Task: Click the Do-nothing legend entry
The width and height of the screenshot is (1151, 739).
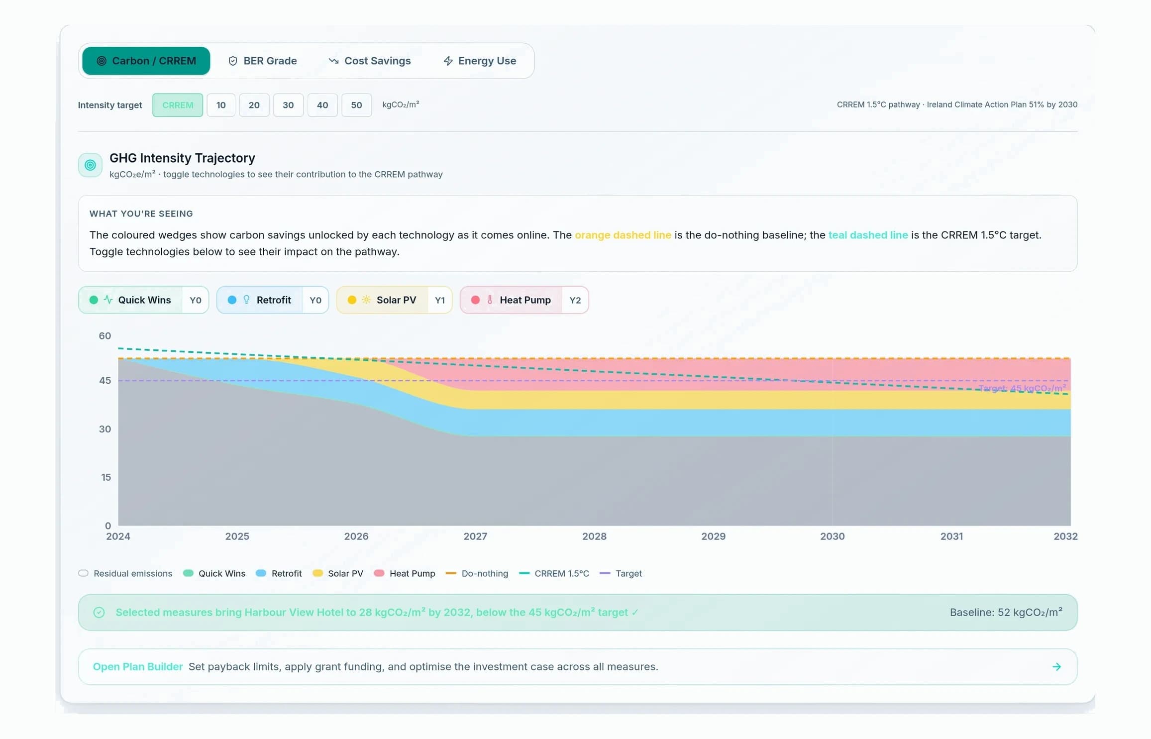Action: coord(477,573)
